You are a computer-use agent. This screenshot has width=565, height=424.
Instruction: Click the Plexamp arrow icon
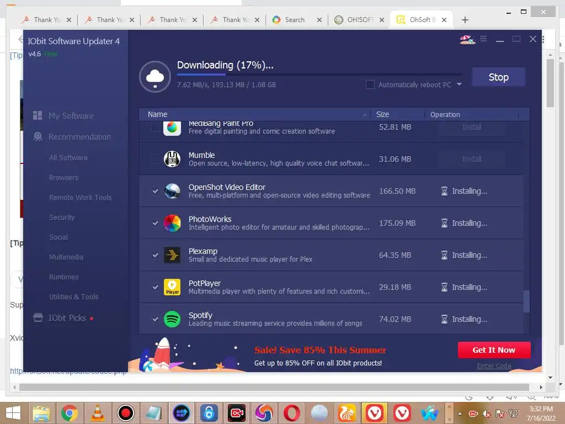click(x=172, y=255)
